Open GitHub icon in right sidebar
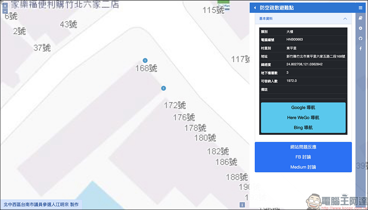The width and height of the screenshot is (368, 210). [361, 38]
